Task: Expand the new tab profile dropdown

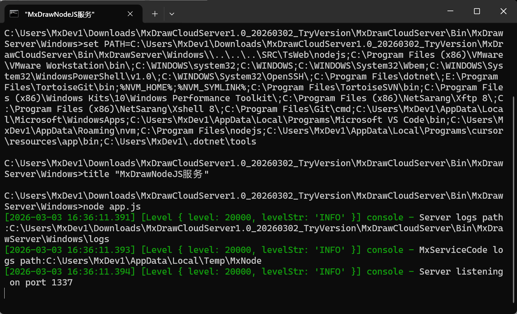Action: pyautogui.click(x=172, y=14)
